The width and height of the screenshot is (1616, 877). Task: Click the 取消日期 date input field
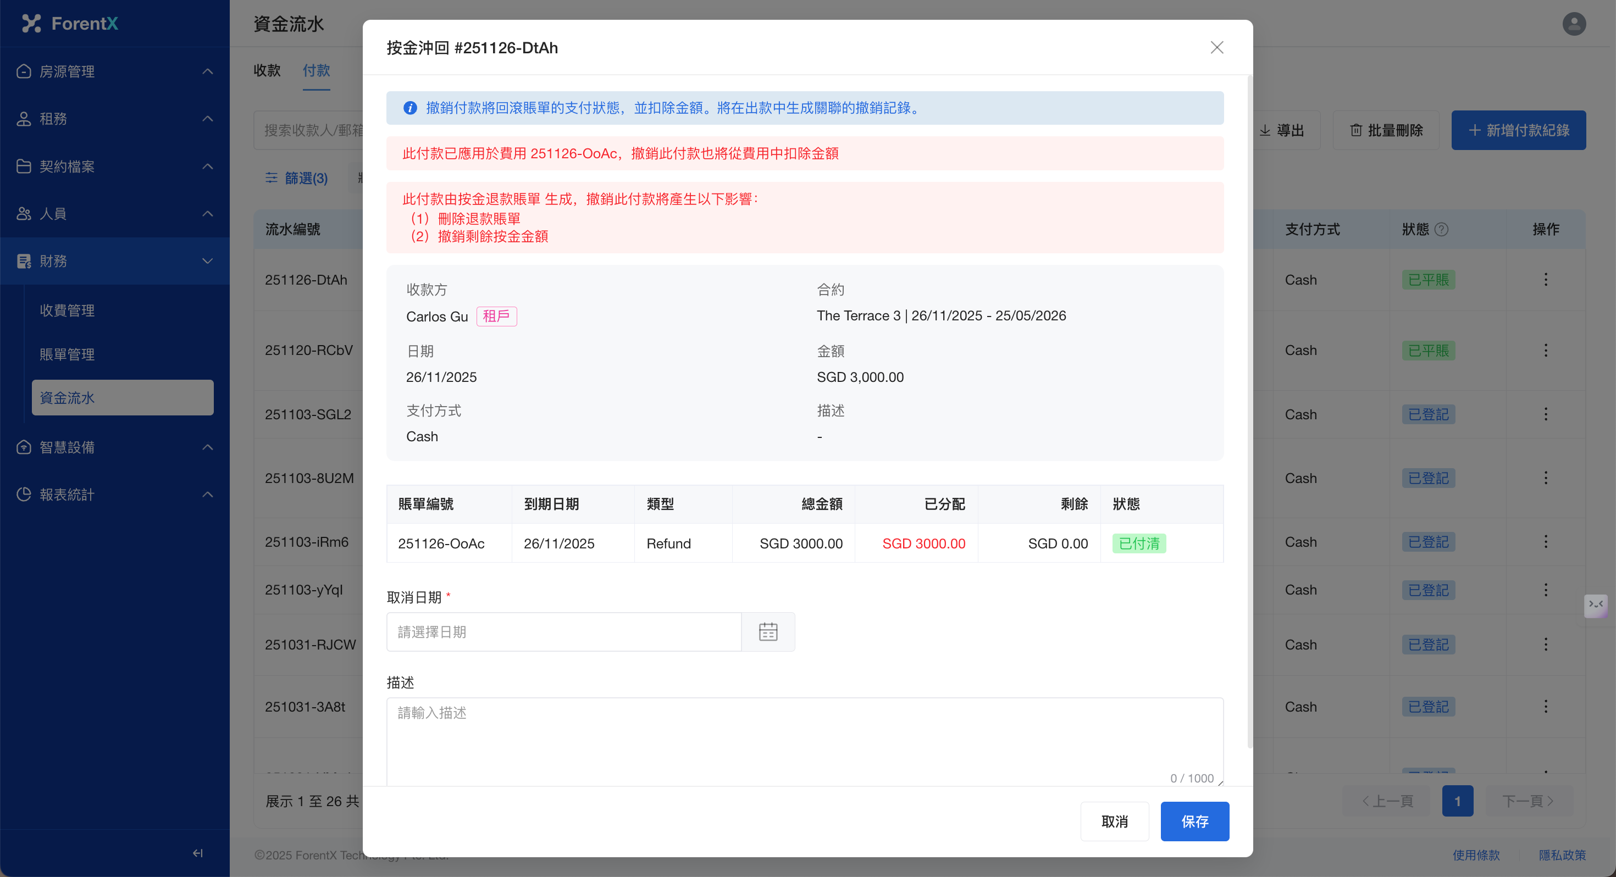[x=563, y=632]
